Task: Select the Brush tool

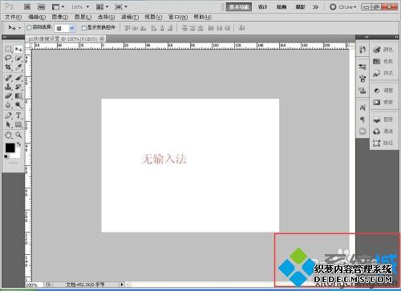Action: point(18,78)
